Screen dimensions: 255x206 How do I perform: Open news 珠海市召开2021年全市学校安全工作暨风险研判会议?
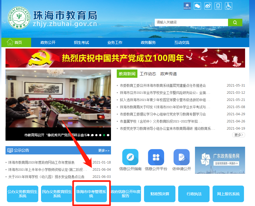coord(165,93)
